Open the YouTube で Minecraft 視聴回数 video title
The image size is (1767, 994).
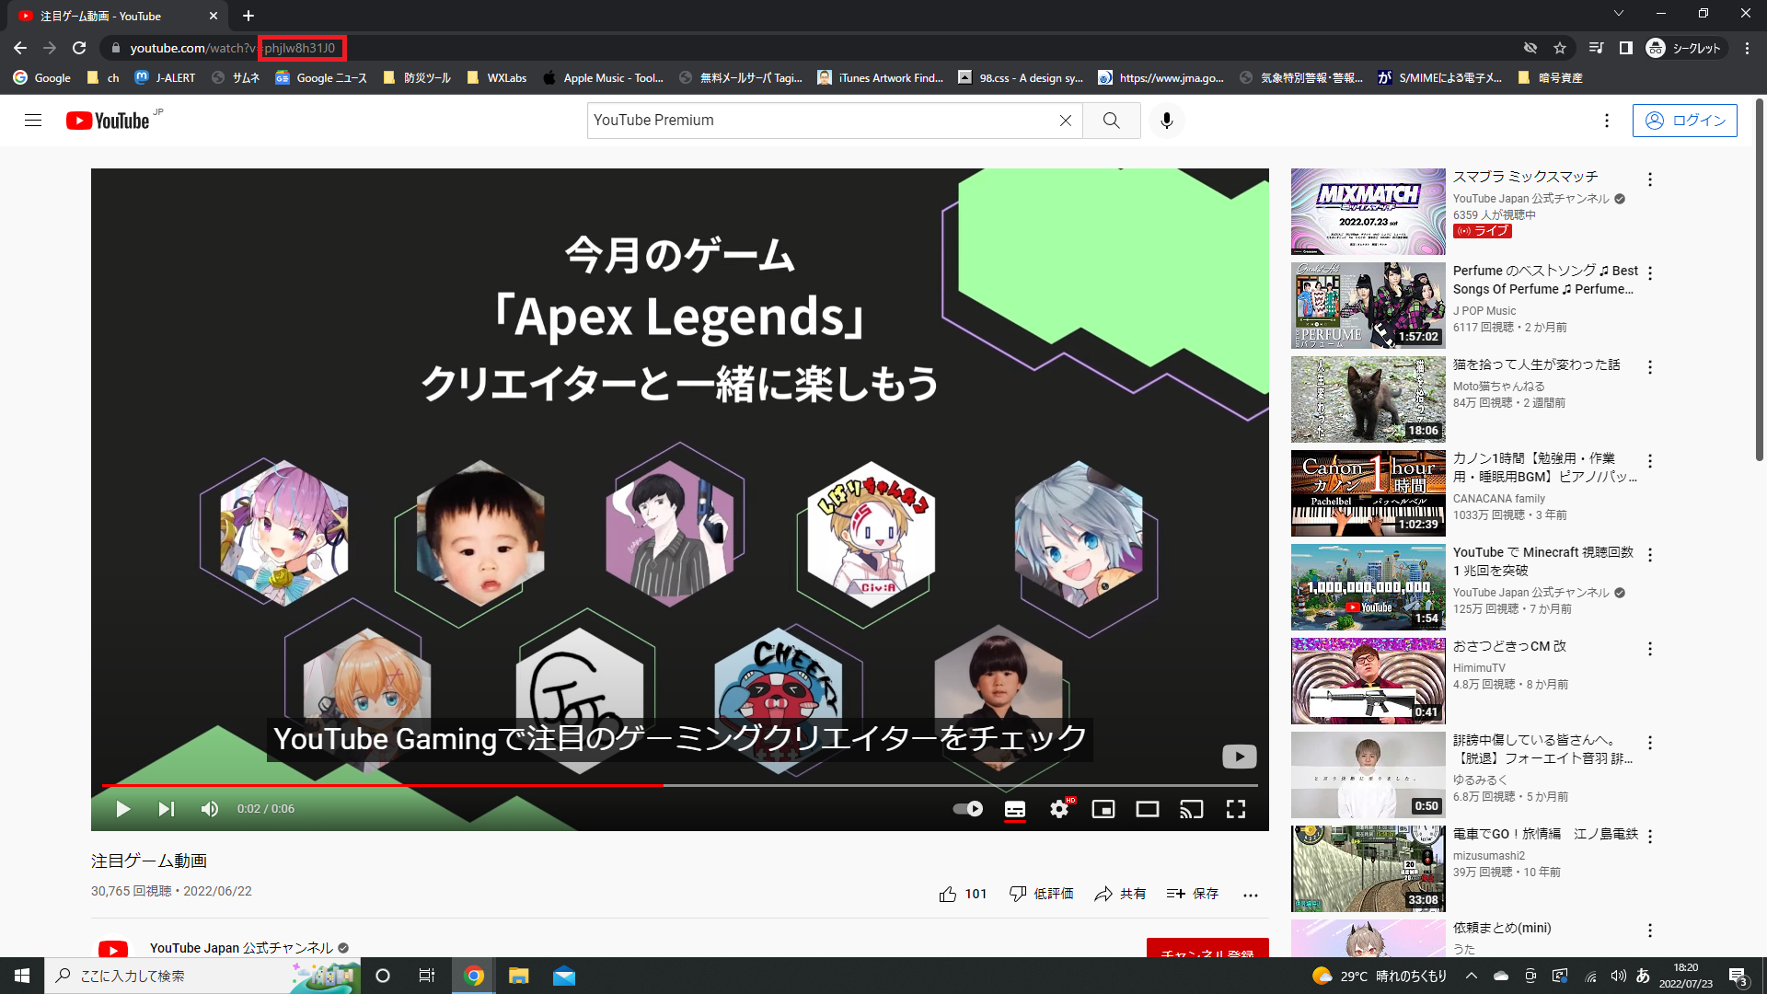1543,561
